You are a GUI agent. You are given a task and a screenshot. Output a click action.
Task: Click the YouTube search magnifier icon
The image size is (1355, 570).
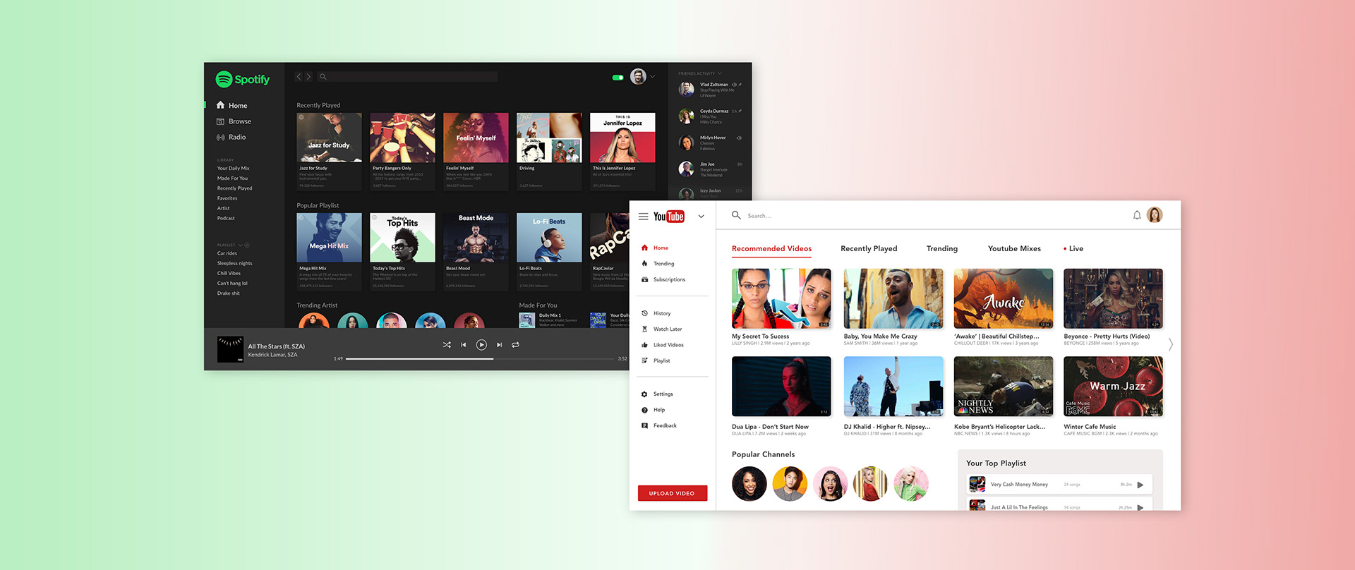pos(736,215)
